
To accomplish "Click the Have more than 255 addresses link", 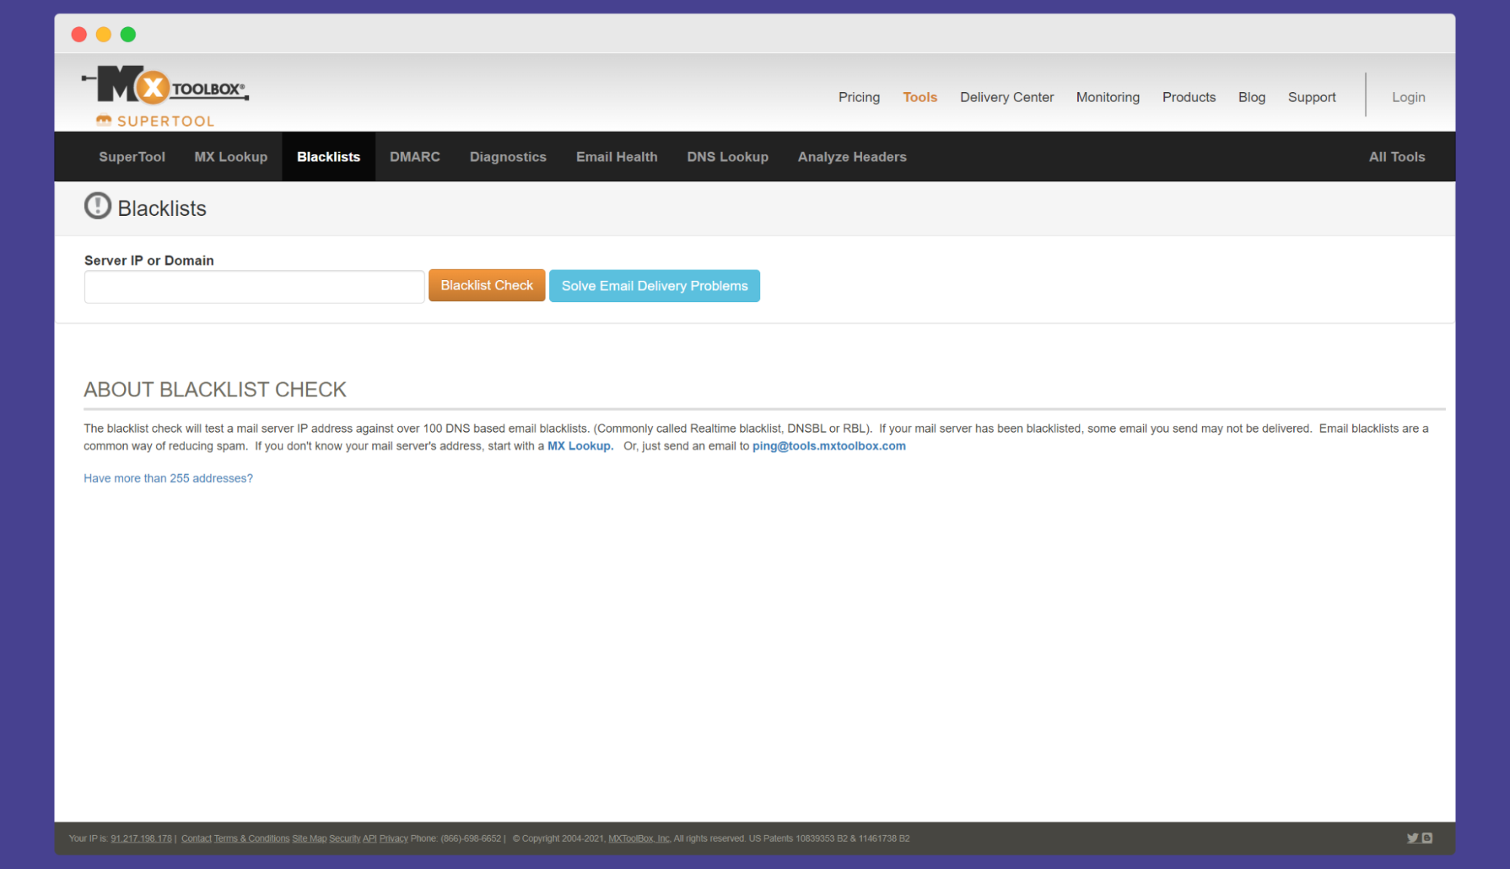I will coord(168,477).
